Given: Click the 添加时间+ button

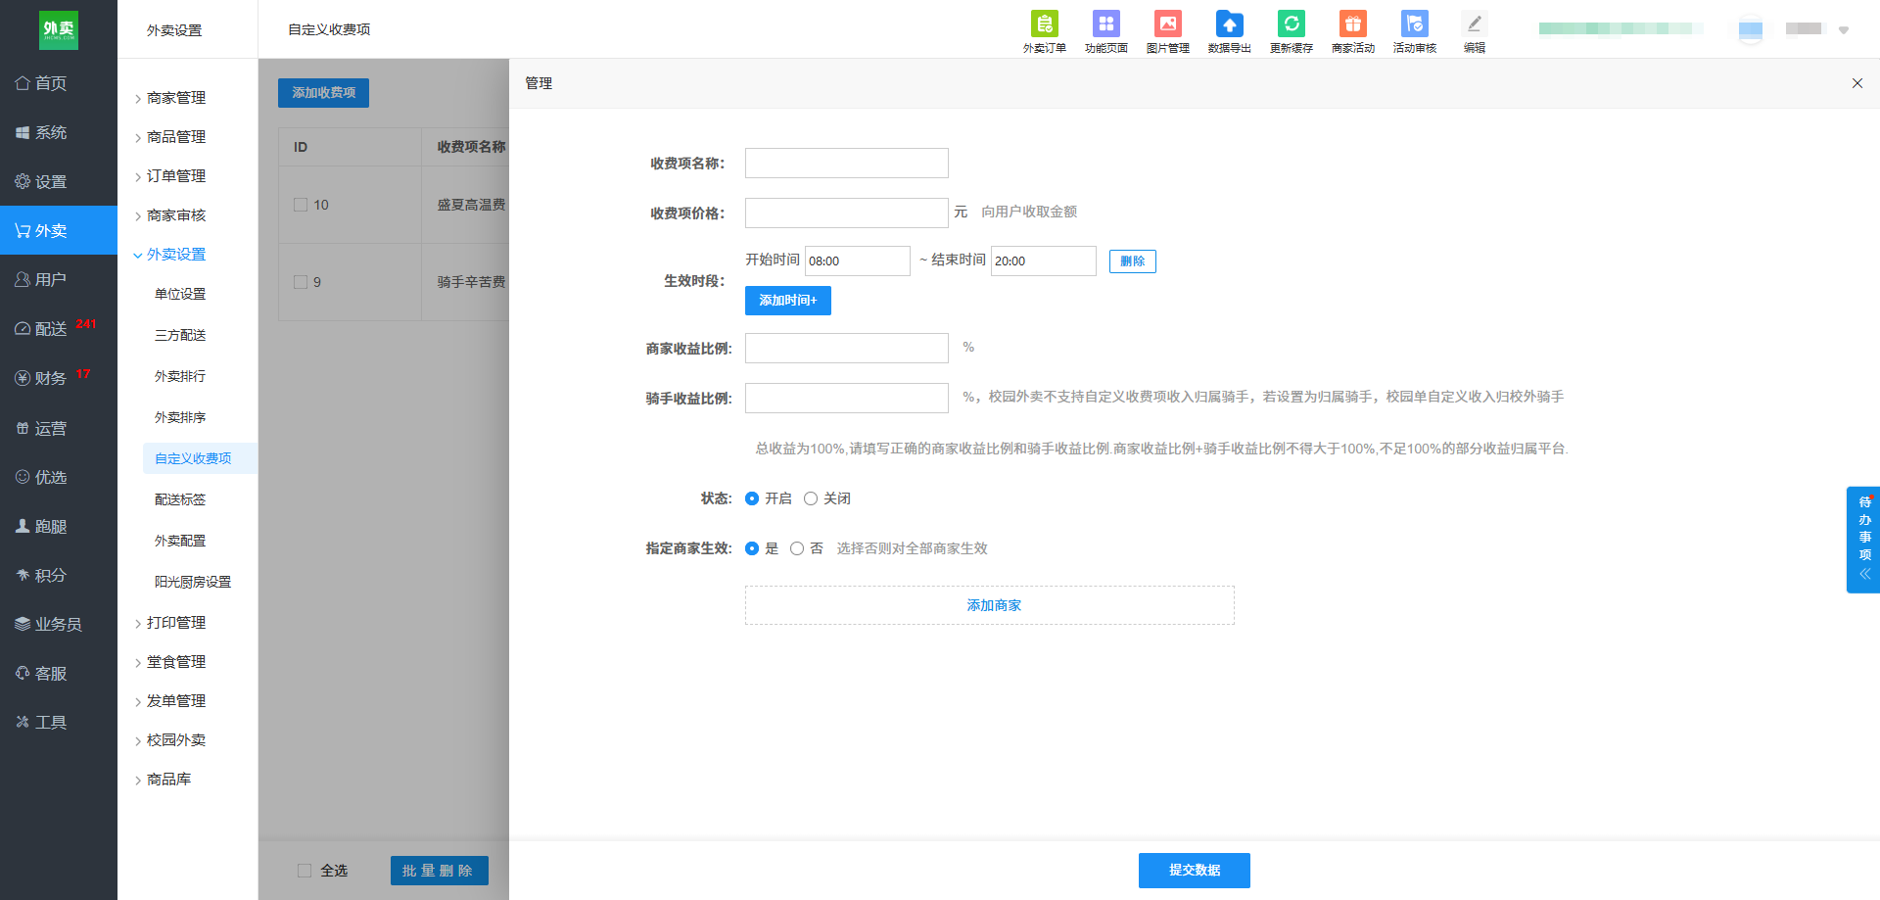Looking at the screenshot, I should pos(787,301).
